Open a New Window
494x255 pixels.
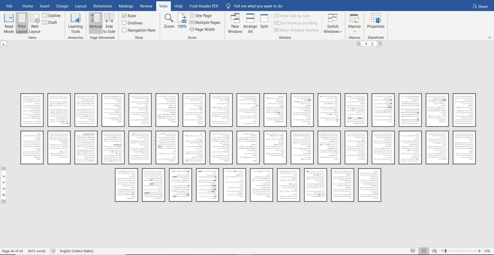pos(235,23)
